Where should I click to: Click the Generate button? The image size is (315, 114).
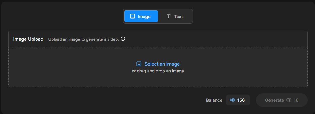[282, 100]
